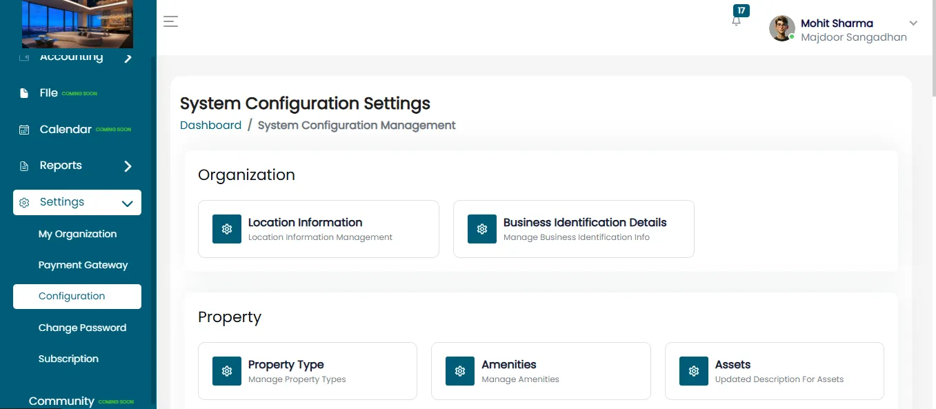Click the Dashboard breadcrumb link

point(210,126)
